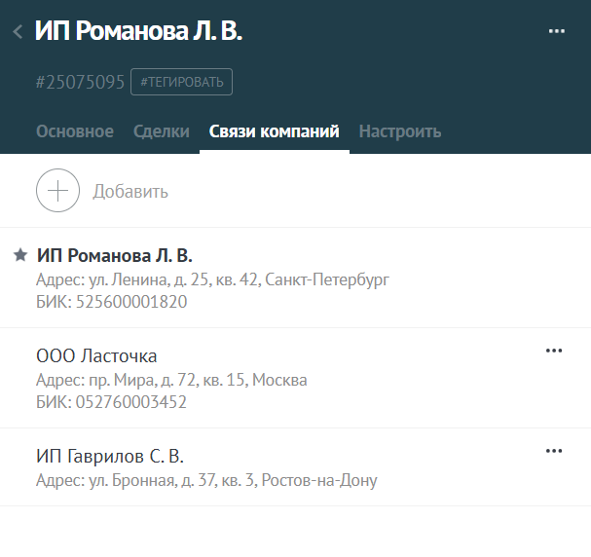Click БИК 052760003452 under ООО Ласточка

(111, 402)
